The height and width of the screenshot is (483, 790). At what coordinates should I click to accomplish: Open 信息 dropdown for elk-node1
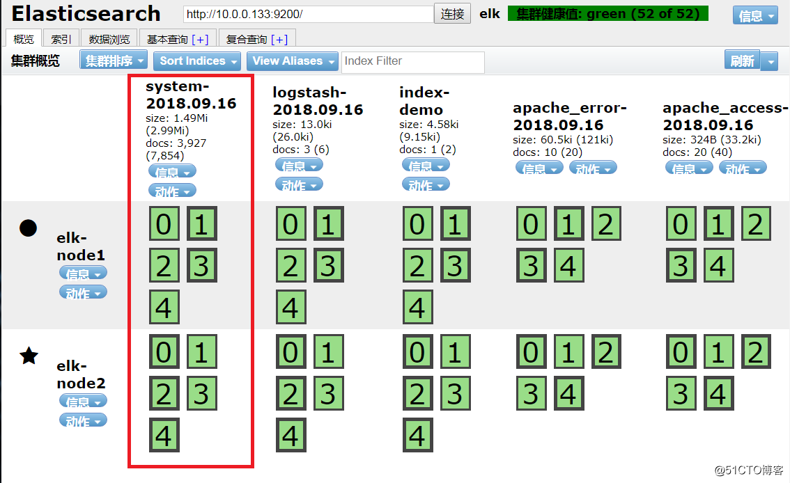click(x=83, y=274)
